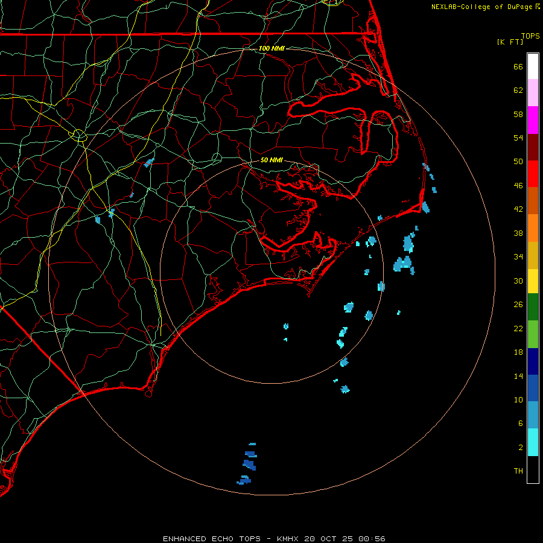Click the dark red 54 kft swatch
The image size is (543, 543).
pyautogui.click(x=533, y=148)
